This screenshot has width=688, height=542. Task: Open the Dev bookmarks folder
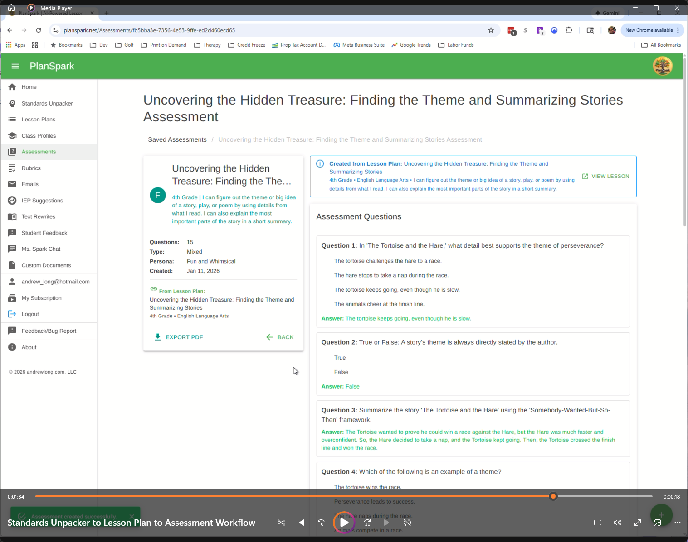[98, 45]
